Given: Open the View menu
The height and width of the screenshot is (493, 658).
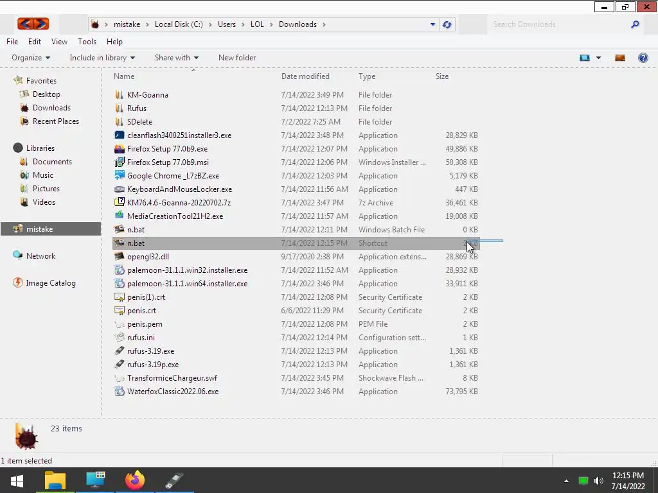Looking at the screenshot, I should tap(59, 42).
